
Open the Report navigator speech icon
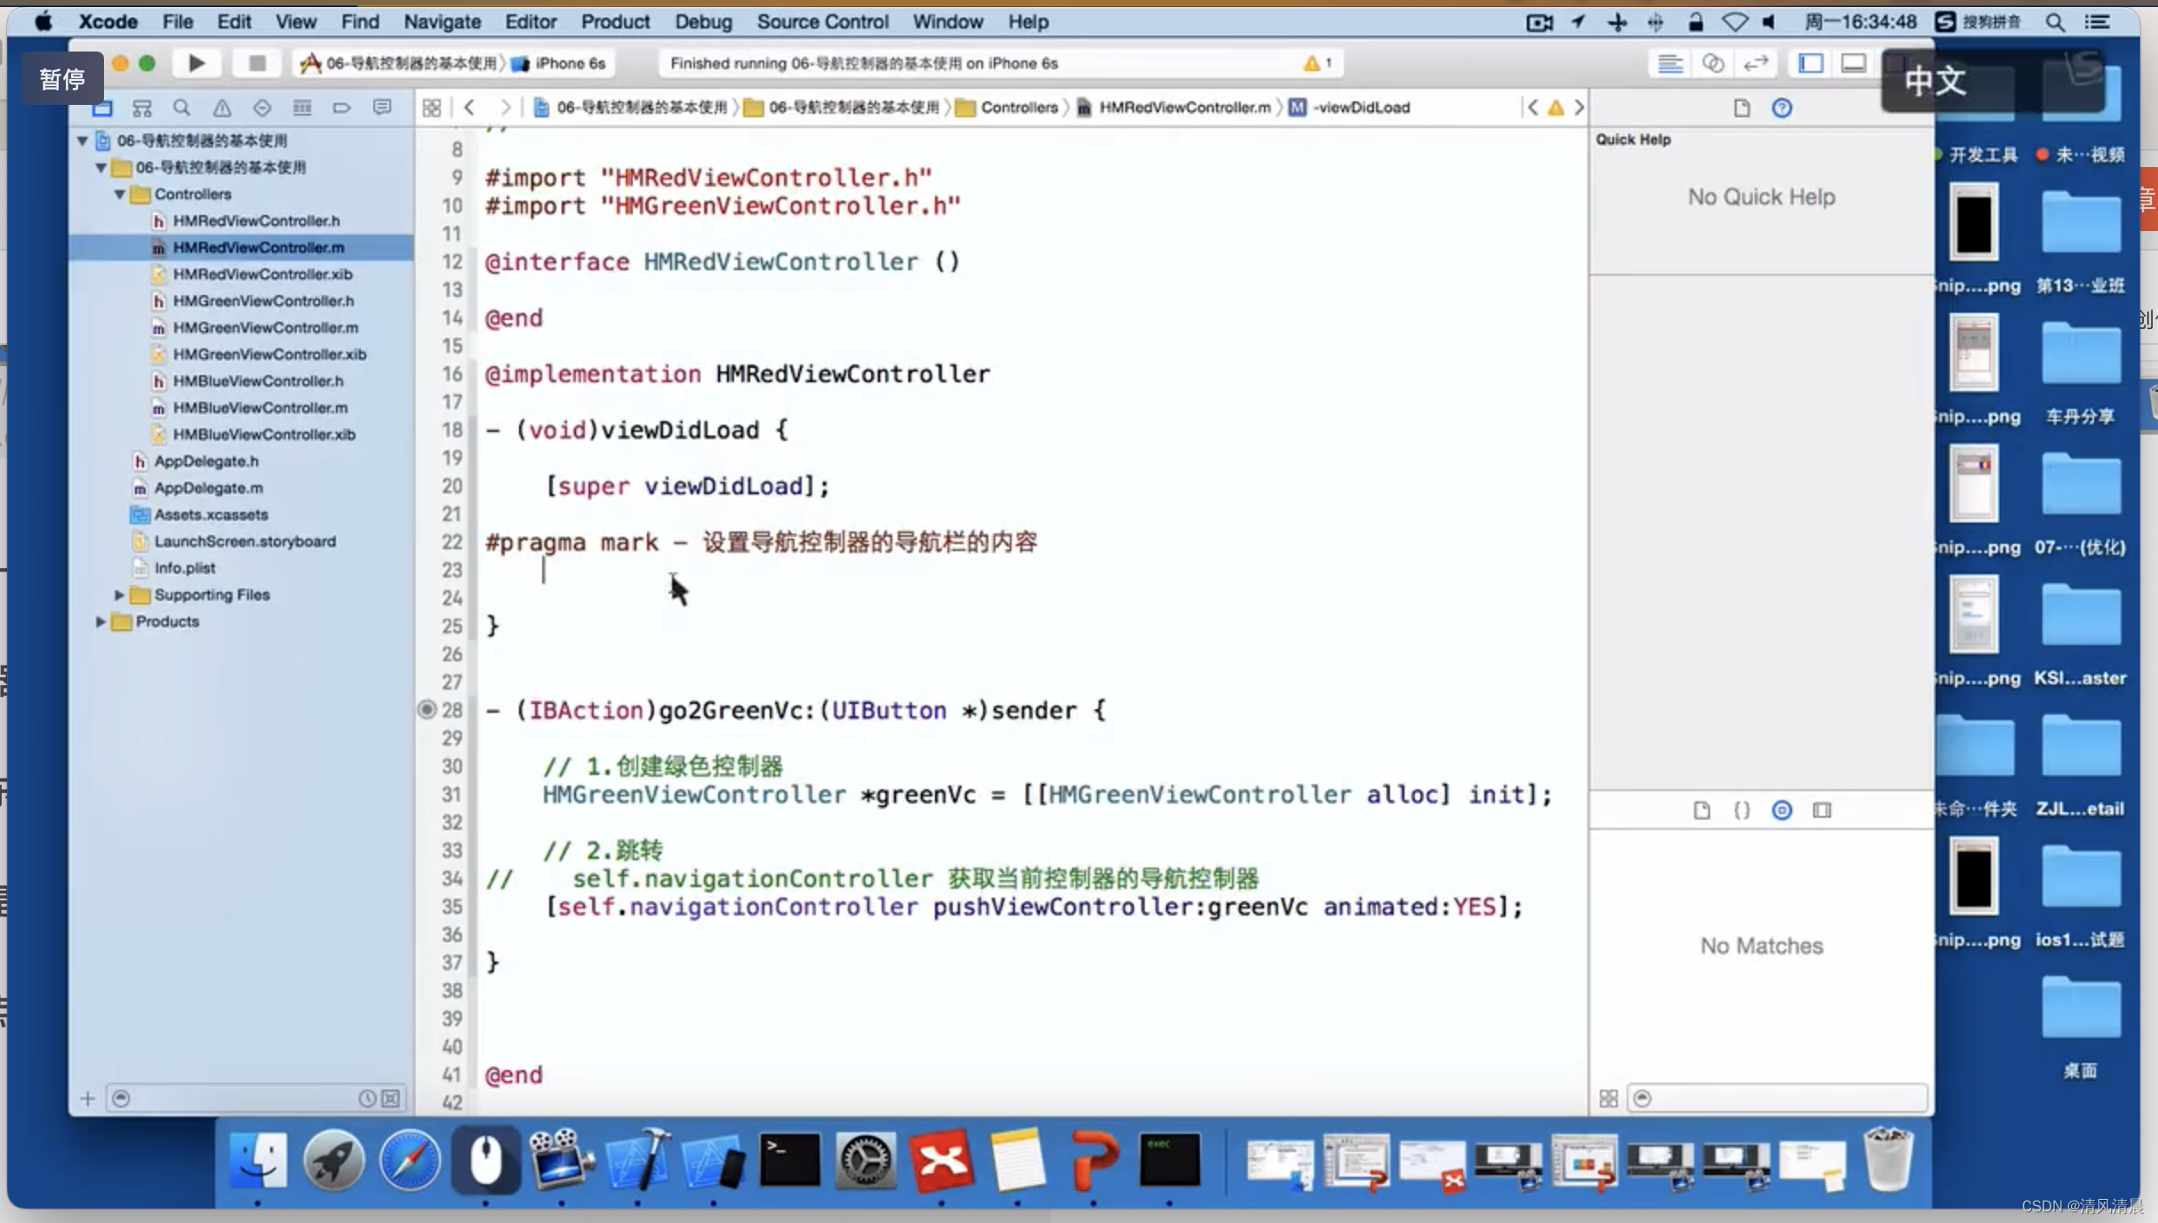382,108
